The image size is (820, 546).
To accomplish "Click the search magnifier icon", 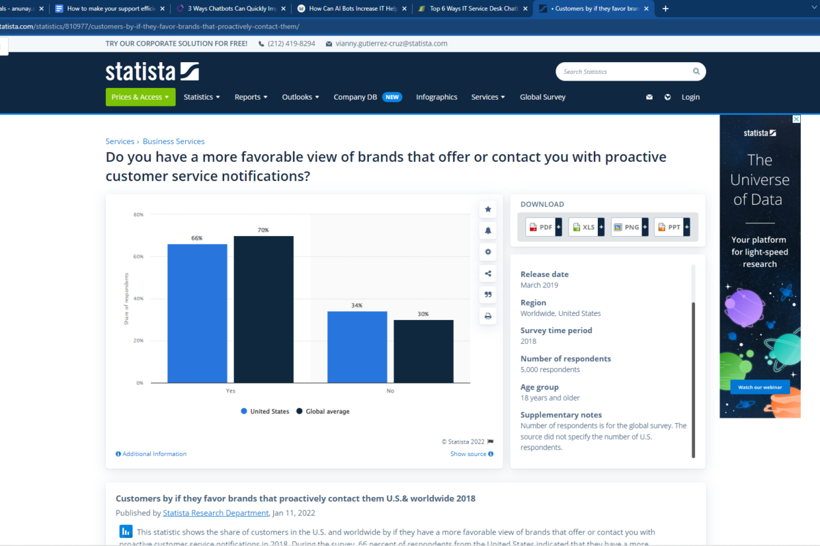I will 696,72.
